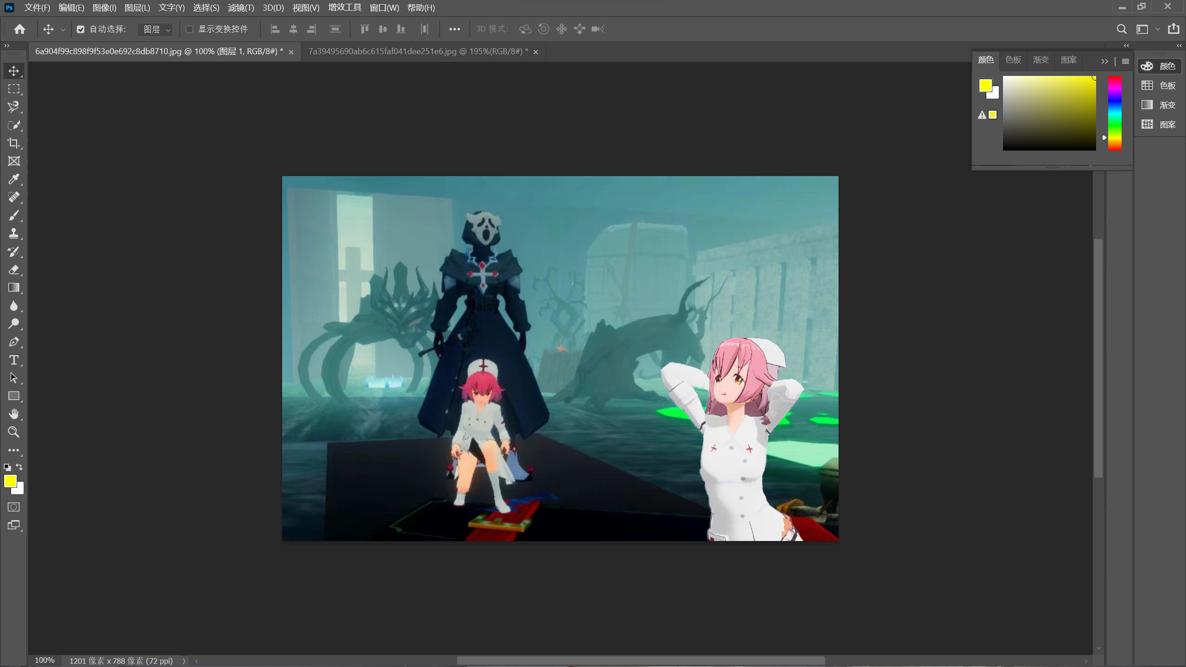This screenshot has width=1186, height=667.
Task: Expand the Color panel tabs overflow arrows
Action: pyautogui.click(x=1104, y=61)
